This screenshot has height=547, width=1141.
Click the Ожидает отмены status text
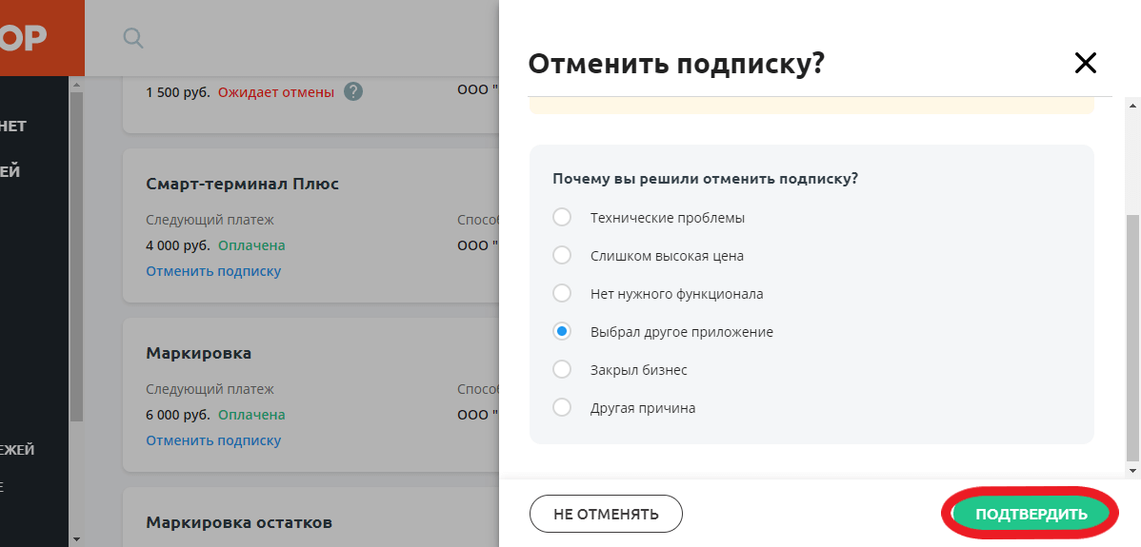(276, 92)
